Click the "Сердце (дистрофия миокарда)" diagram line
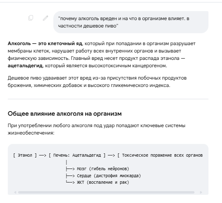This screenshot has height=203, width=222. click(103, 176)
